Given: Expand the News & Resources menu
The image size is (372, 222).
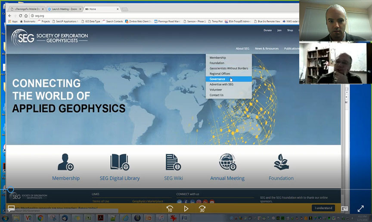Looking at the screenshot, I should 267,48.
